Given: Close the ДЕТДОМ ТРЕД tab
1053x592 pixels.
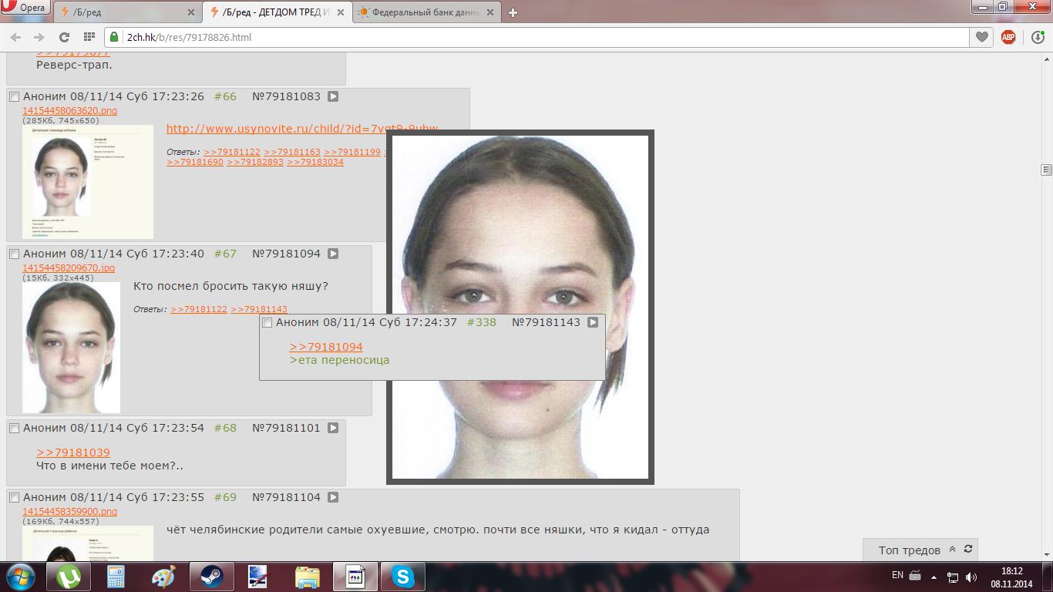Looking at the screenshot, I should coord(340,12).
